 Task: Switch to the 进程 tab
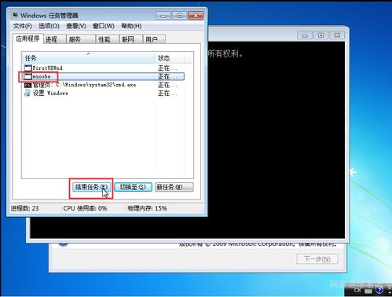pos(54,39)
